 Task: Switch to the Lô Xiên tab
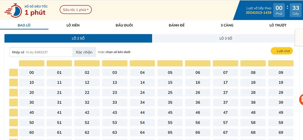(x=73, y=25)
